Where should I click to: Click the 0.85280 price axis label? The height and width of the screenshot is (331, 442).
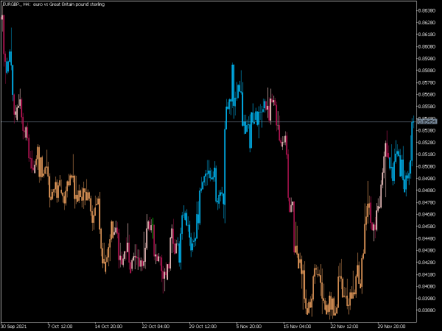tap(427, 143)
